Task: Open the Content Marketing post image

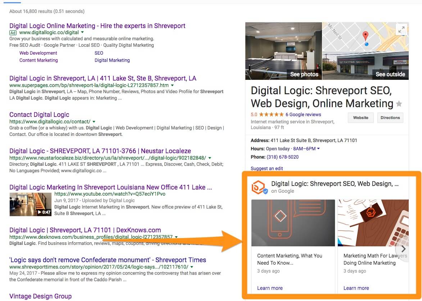Action: (293, 223)
